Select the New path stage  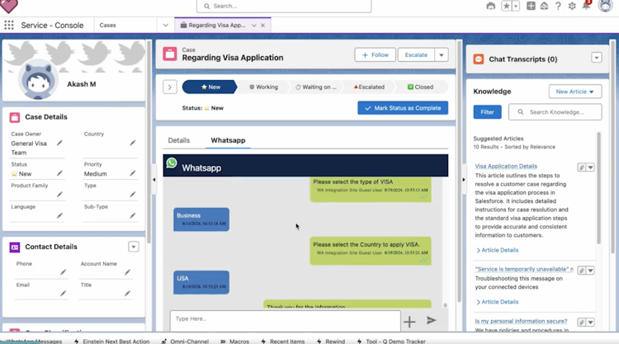click(210, 87)
